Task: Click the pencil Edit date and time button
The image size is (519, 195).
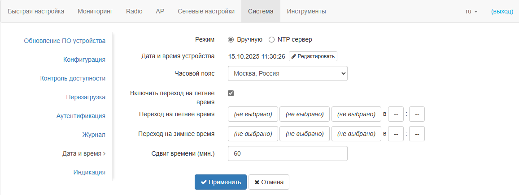Action: tap(313, 56)
